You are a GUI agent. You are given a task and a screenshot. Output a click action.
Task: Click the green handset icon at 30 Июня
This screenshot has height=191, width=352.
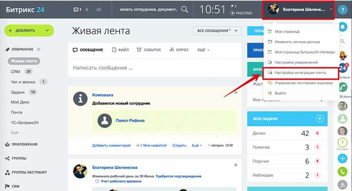pos(343,88)
